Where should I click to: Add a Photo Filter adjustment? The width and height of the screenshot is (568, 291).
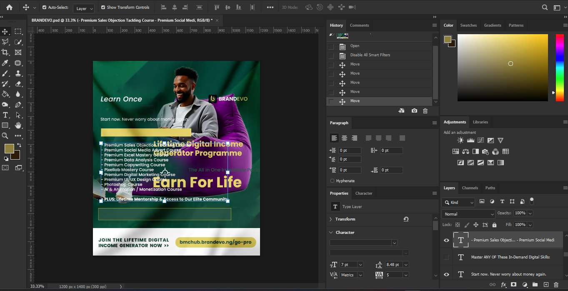tap(485, 151)
